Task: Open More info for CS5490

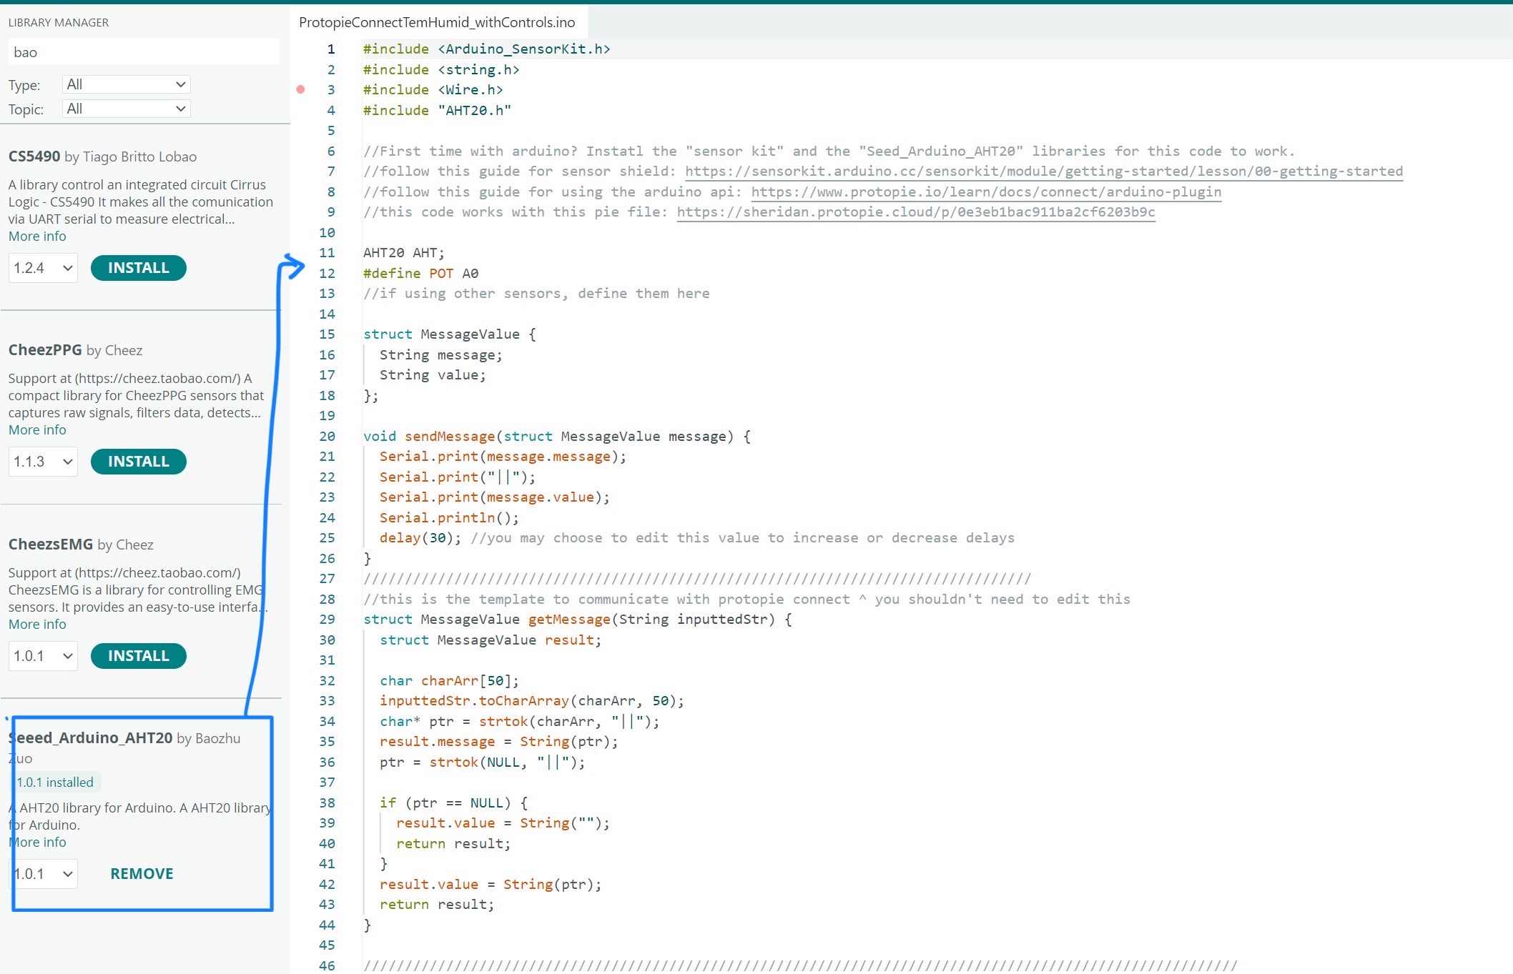Action: 36,236
